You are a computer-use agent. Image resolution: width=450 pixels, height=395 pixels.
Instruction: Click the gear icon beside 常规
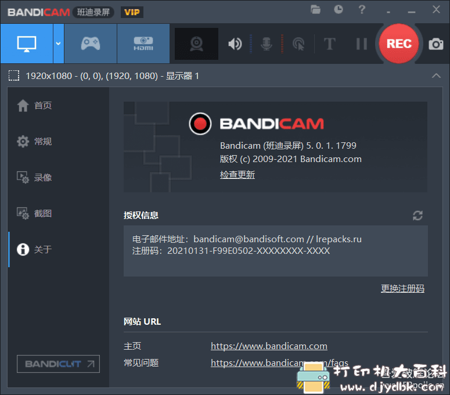pos(23,142)
